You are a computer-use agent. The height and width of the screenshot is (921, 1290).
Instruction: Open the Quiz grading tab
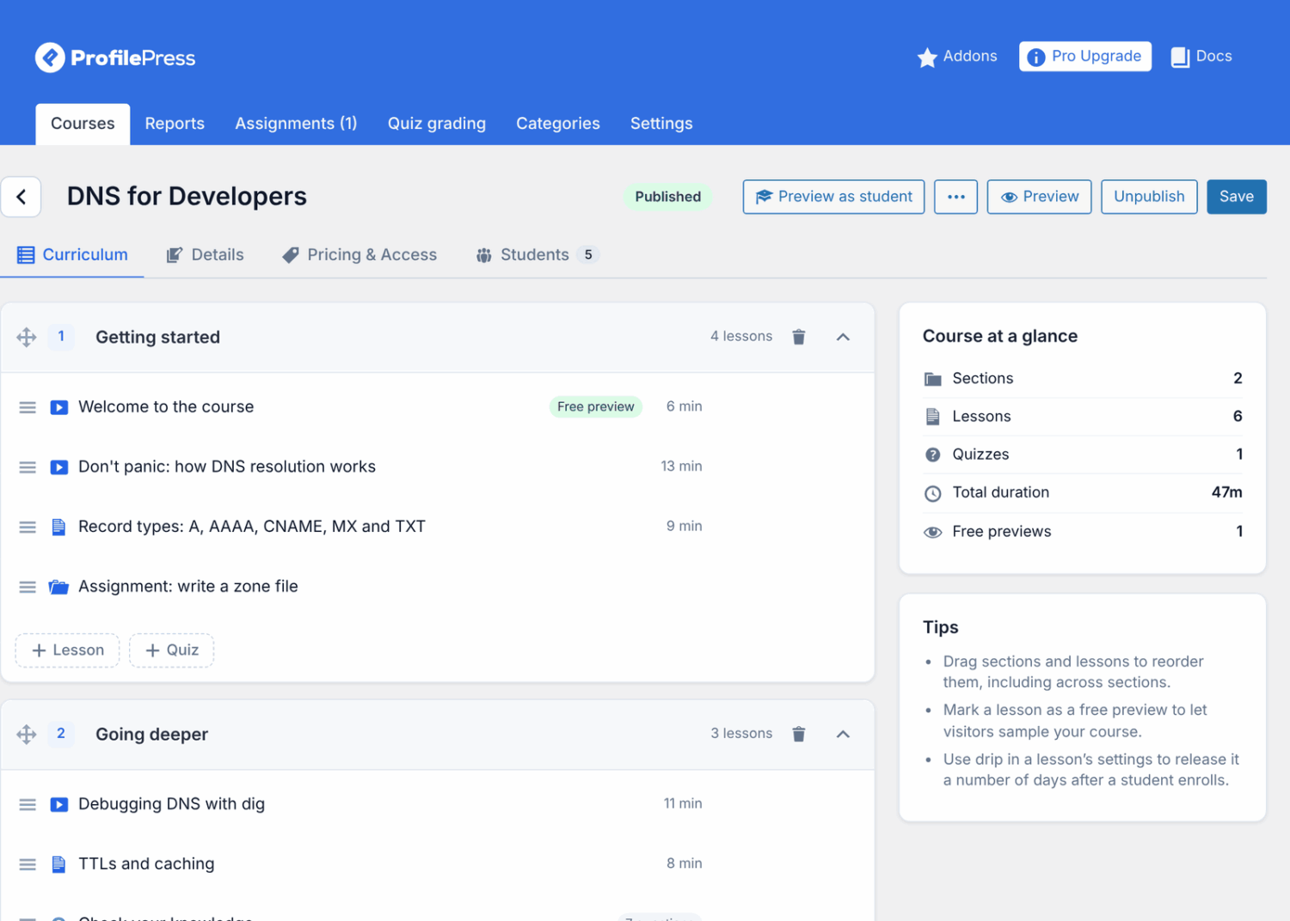click(x=437, y=124)
